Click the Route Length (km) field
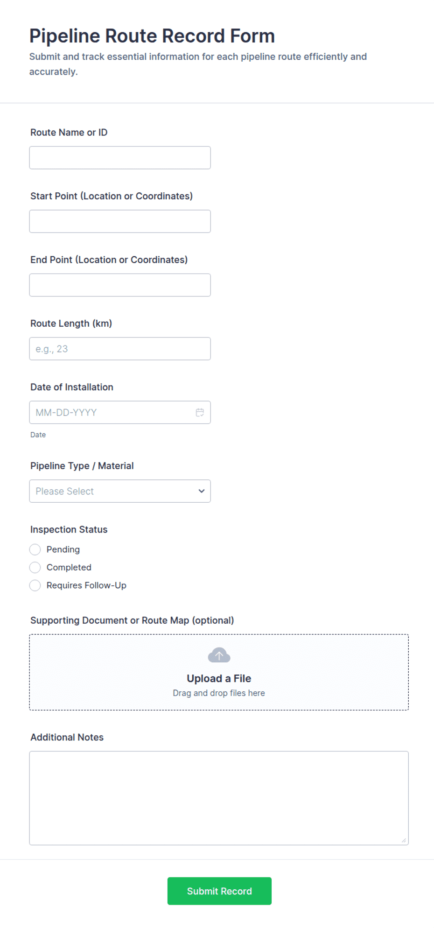This screenshot has width=434, height=928. [120, 349]
